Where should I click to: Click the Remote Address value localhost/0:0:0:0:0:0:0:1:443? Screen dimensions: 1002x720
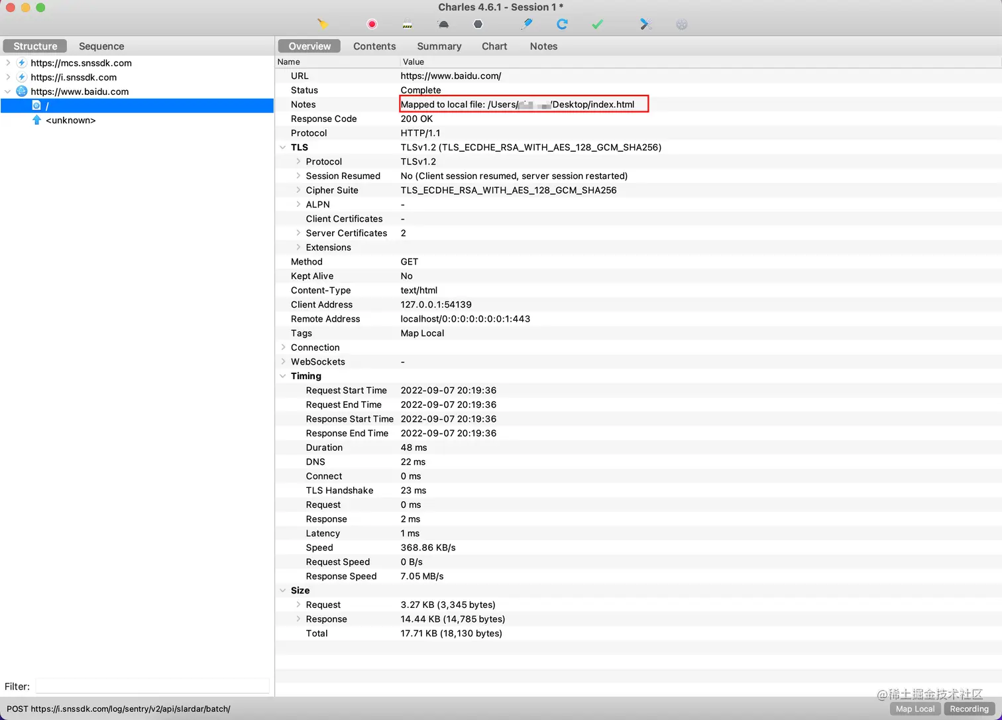pos(465,319)
